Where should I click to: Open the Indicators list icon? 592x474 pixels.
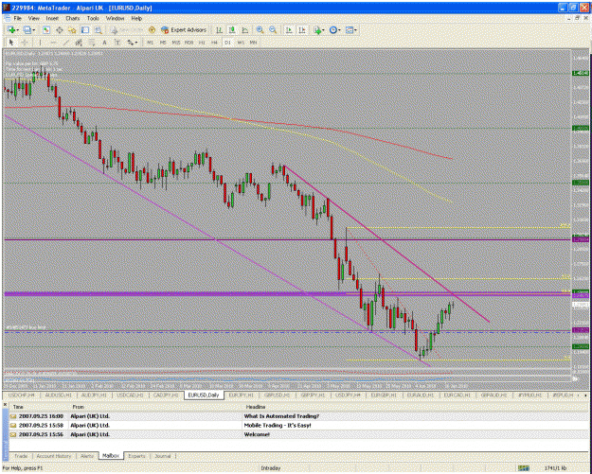tap(317, 29)
